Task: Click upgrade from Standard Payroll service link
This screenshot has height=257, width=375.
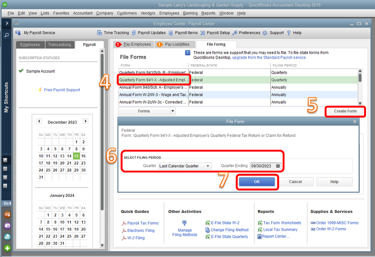Action: tap(269, 57)
